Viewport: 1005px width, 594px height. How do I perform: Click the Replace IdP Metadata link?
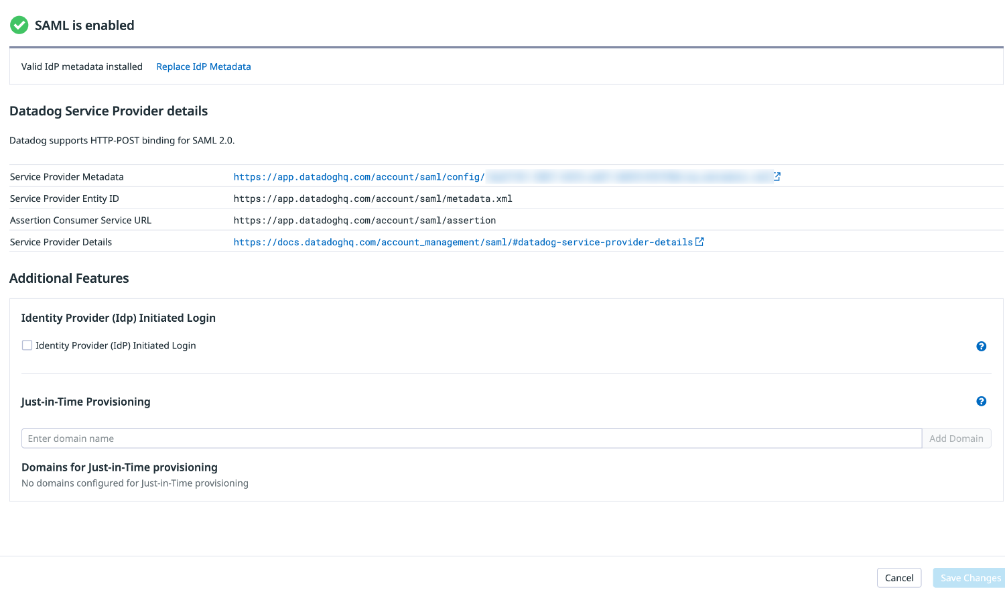203,66
